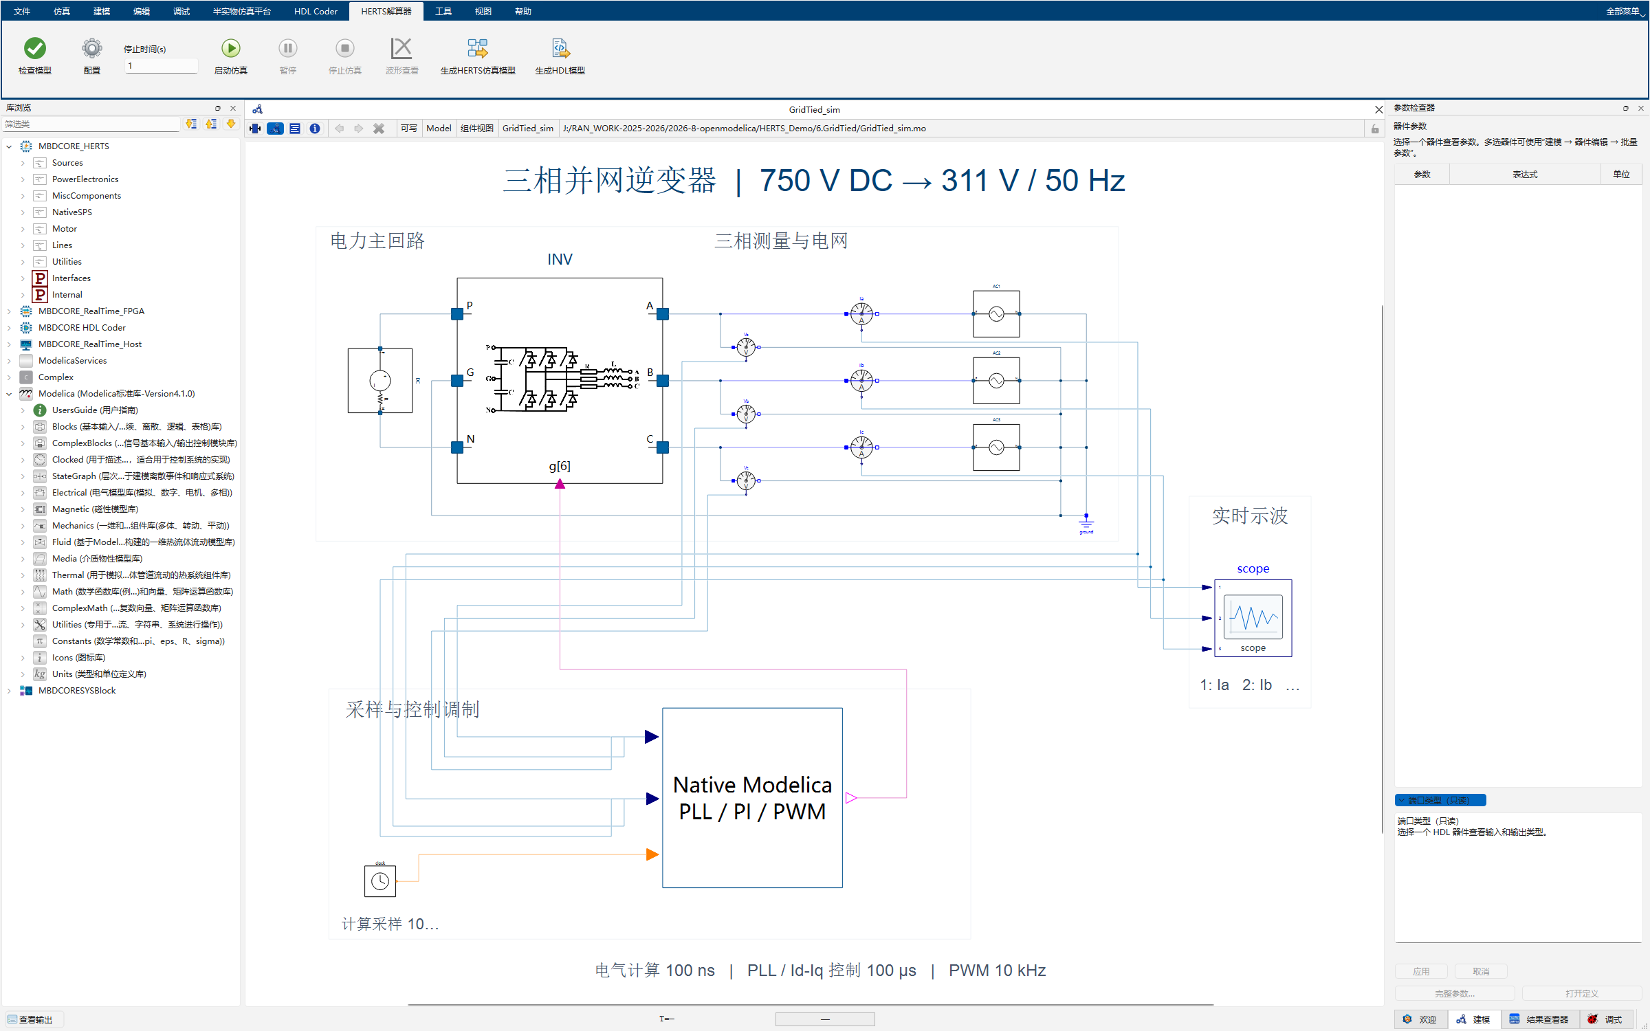Switch to text view in editor toolbar
The image size is (1650, 1031).
[295, 129]
